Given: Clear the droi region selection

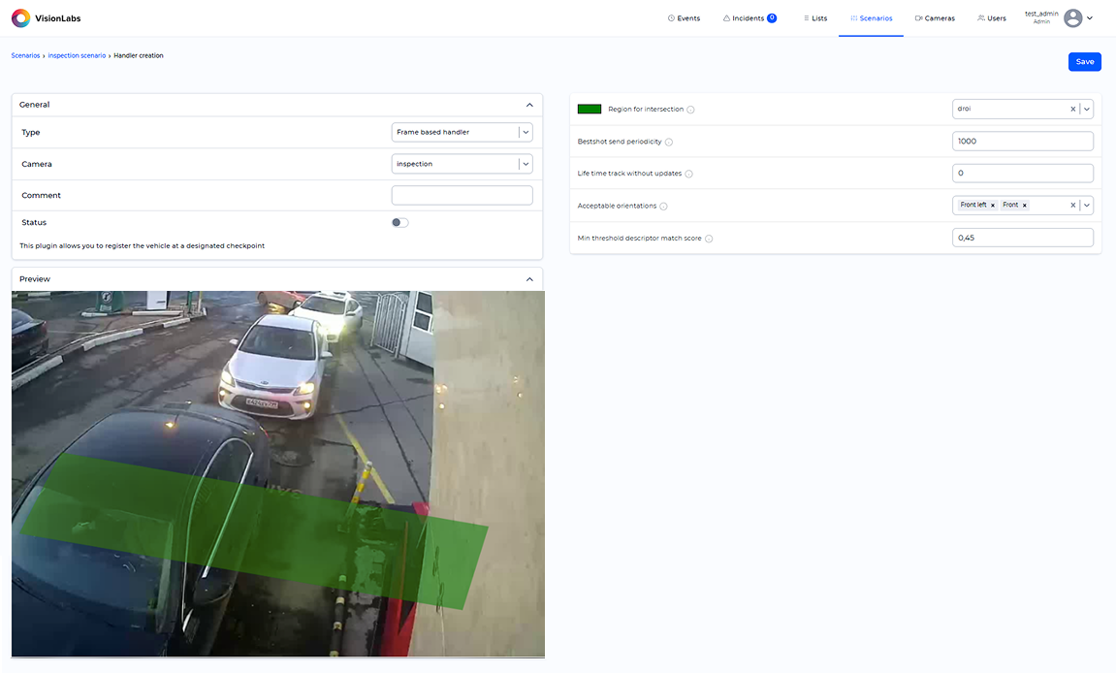Looking at the screenshot, I should (1072, 110).
